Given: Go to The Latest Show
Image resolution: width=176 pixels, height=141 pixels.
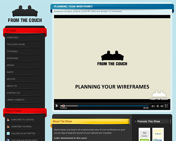Looking at the screenshot, I should tap(16, 44).
